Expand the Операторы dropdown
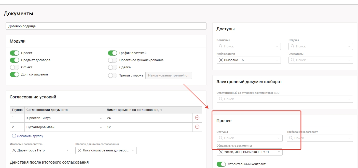This screenshot has height=168, width=358. [349, 60]
